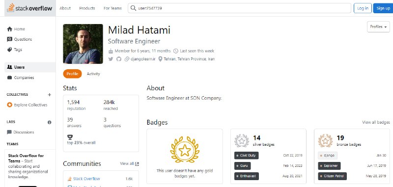Click the Companies briefcase icon
Screen dimensions: 393x187
pyautogui.click(x=9, y=78)
